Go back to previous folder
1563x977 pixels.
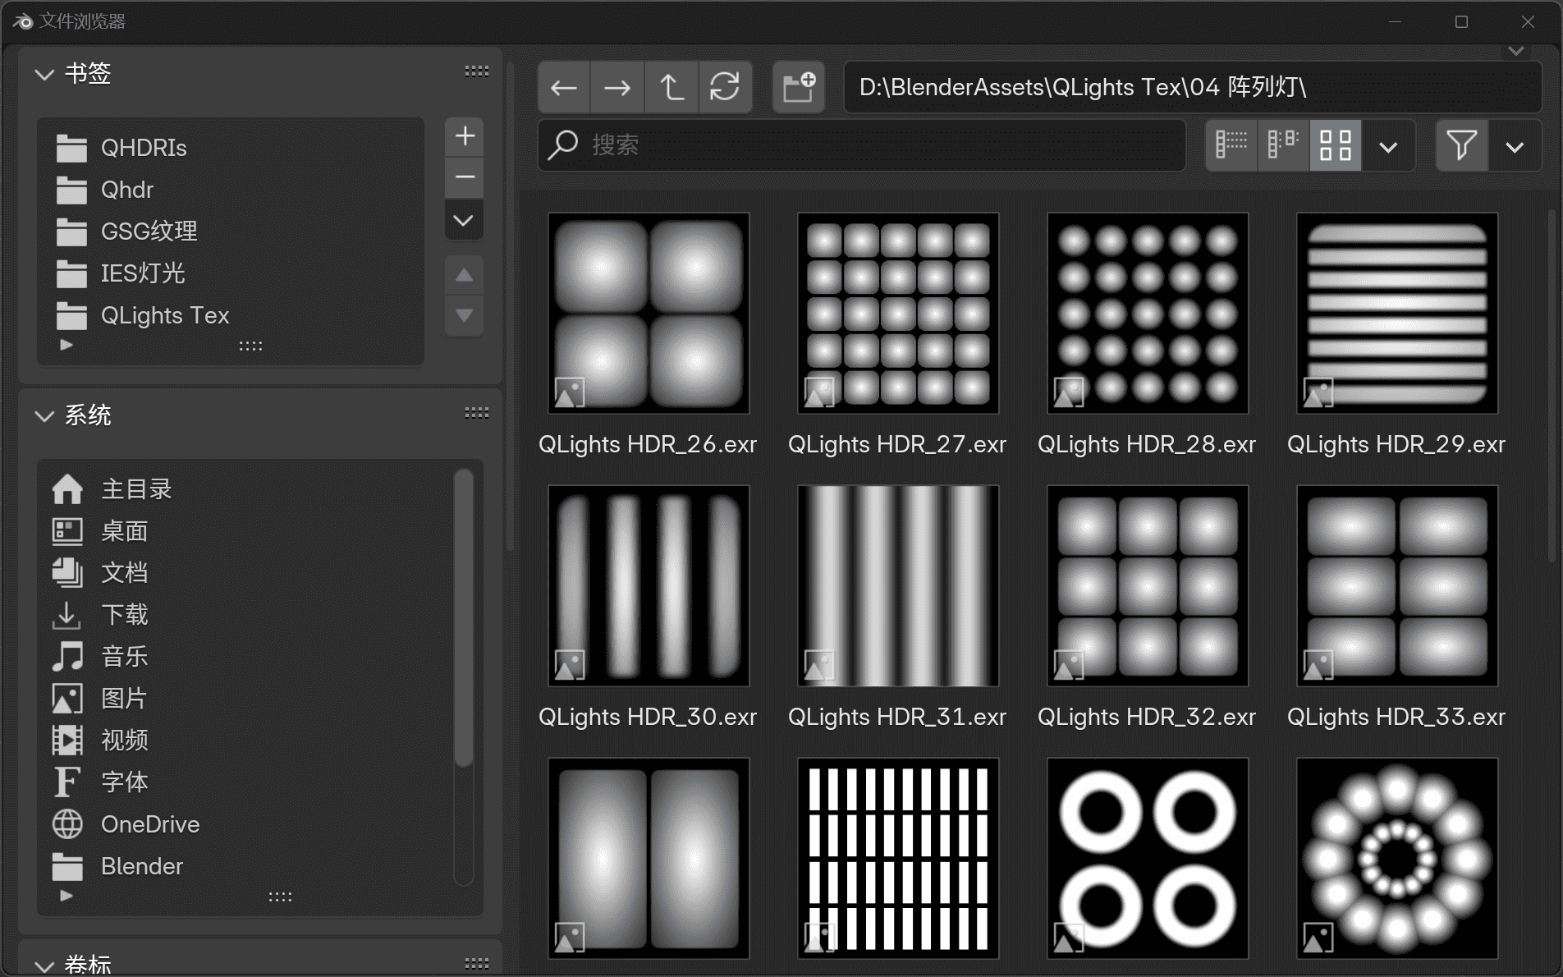564,87
